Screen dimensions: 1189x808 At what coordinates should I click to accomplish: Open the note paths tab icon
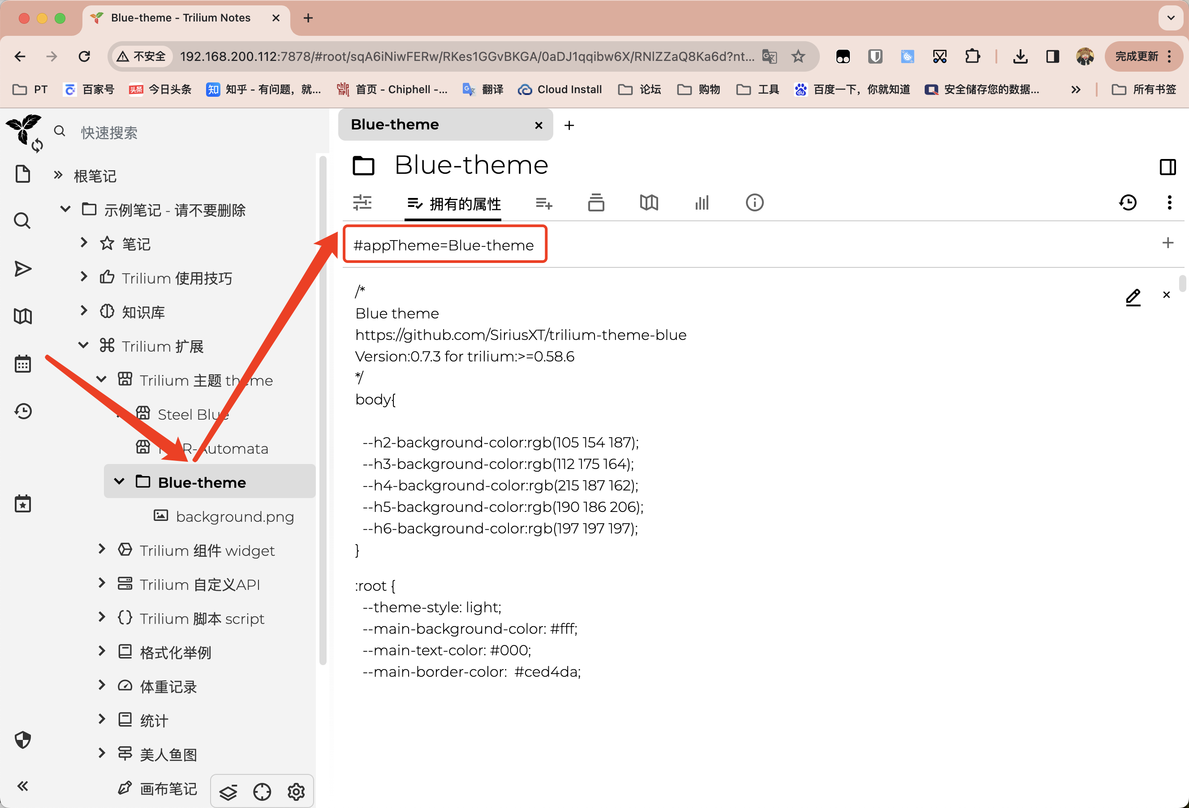596,202
